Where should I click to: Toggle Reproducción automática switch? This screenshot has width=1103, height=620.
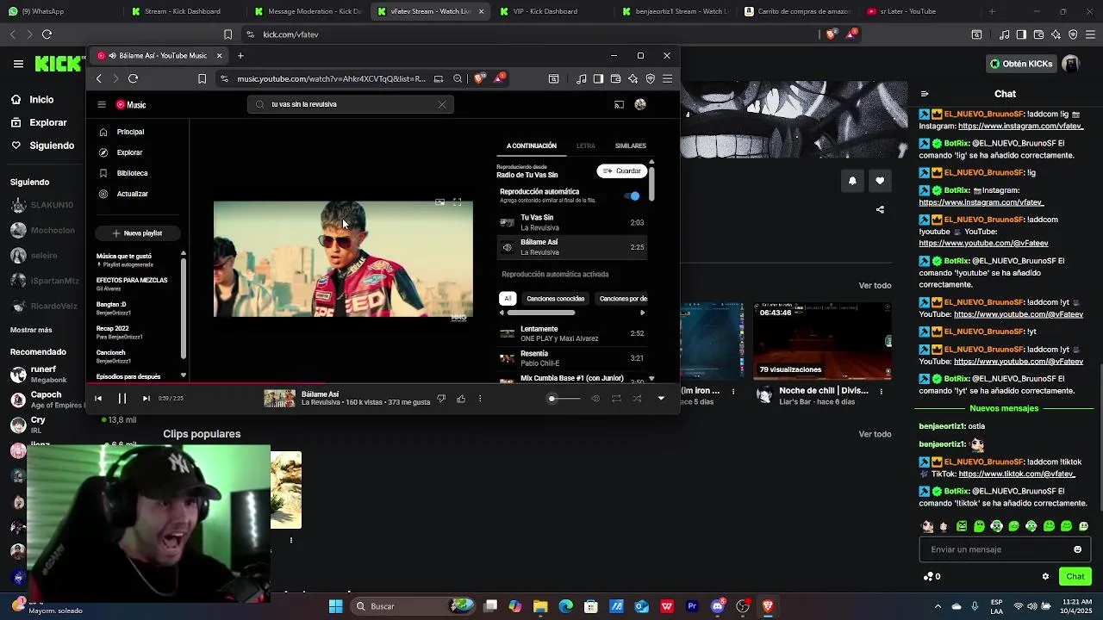633,195
